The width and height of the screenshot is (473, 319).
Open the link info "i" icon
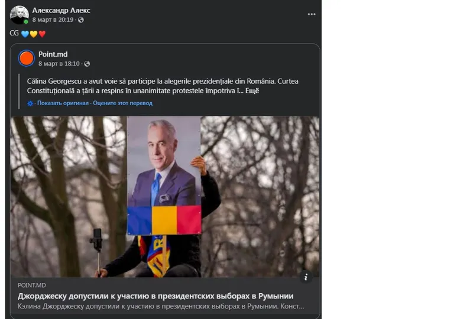[x=306, y=277]
